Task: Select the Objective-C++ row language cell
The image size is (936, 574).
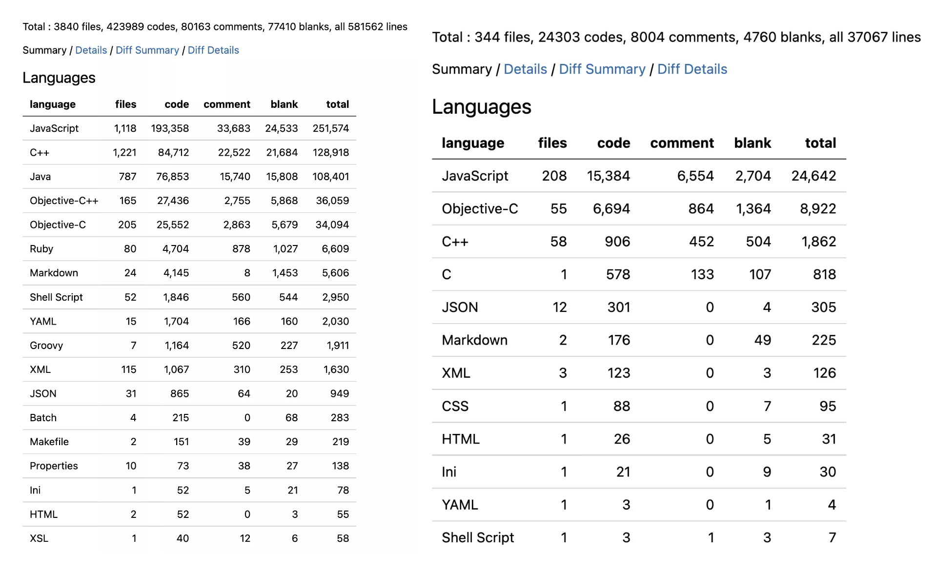Action: [64, 201]
